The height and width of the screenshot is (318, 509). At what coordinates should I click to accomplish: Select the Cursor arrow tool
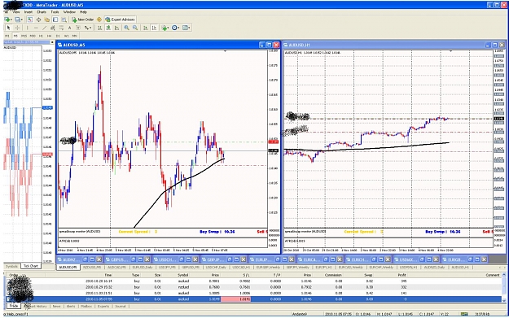coord(9,28)
